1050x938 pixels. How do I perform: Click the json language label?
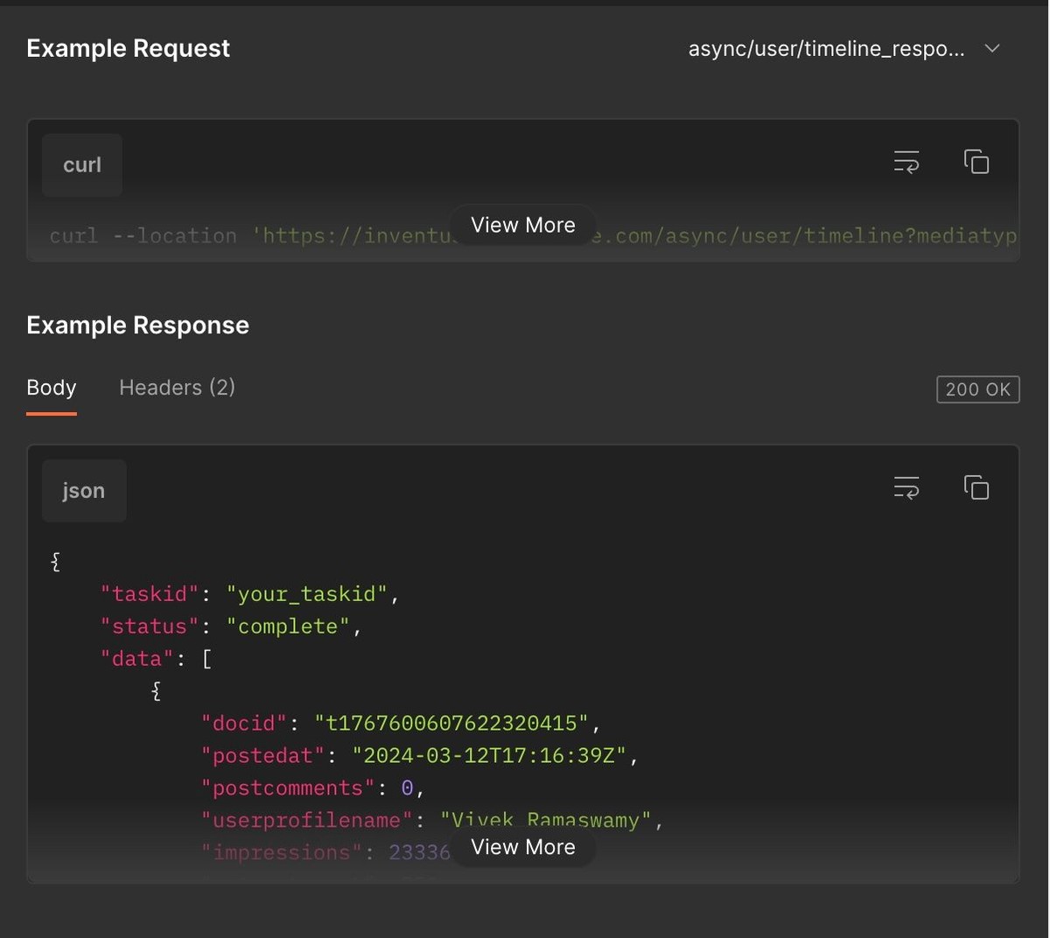84,491
